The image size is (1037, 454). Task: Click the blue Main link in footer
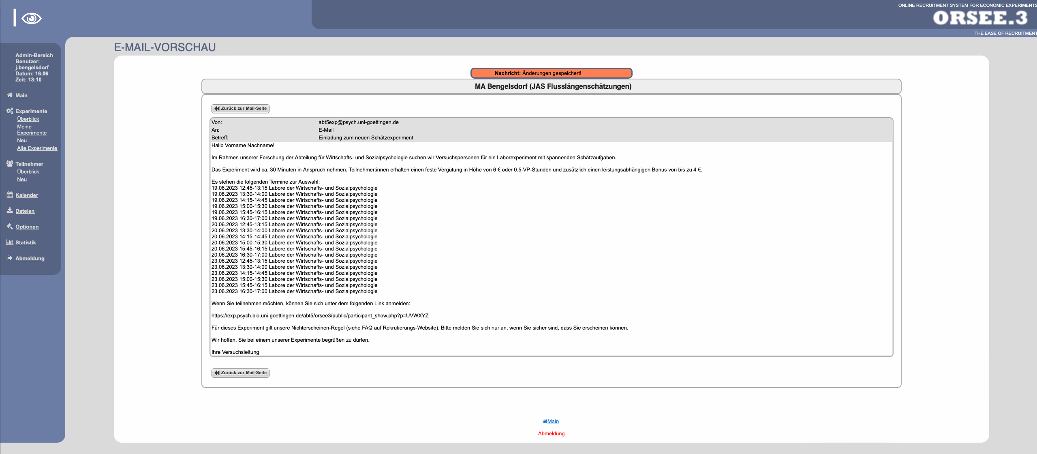pyautogui.click(x=553, y=422)
